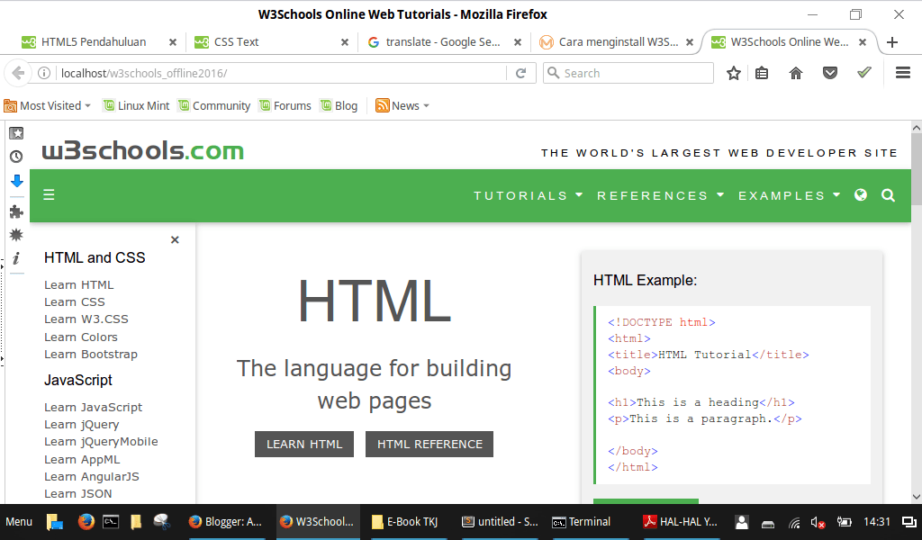Click the green checkmark toolbar icon
Viewport: 922px width, 540px height.
click(863, 72)
